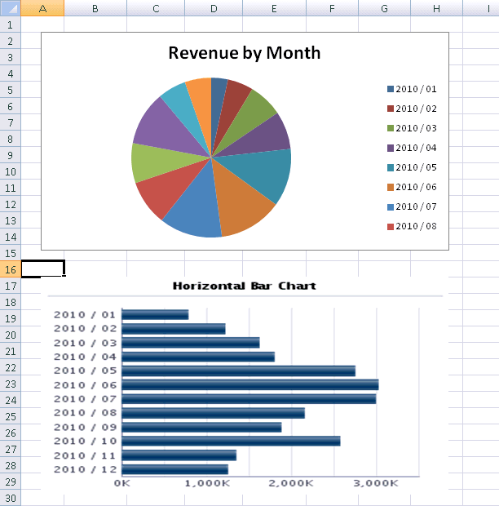Select column A header
The width and height of the screenshot is (499, 506).
coord(42,7)
